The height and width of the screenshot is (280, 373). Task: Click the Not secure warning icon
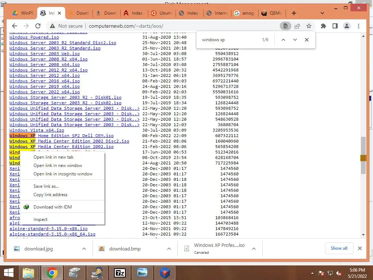(x=52, y=26)
